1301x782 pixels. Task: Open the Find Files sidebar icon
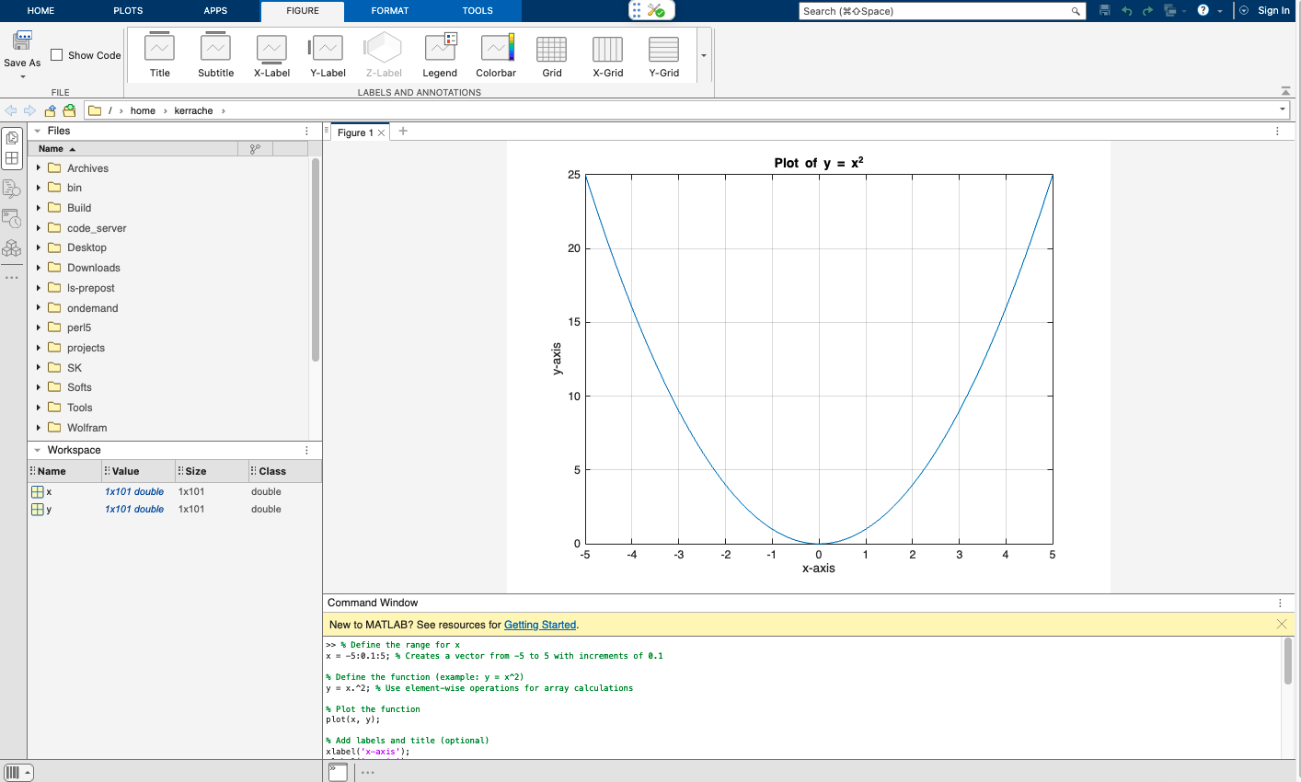click(12, 189)
